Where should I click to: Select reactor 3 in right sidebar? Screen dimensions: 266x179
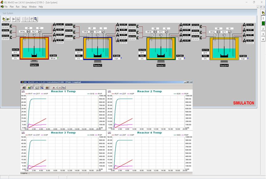pyautogui.click(x=263, y=34)
